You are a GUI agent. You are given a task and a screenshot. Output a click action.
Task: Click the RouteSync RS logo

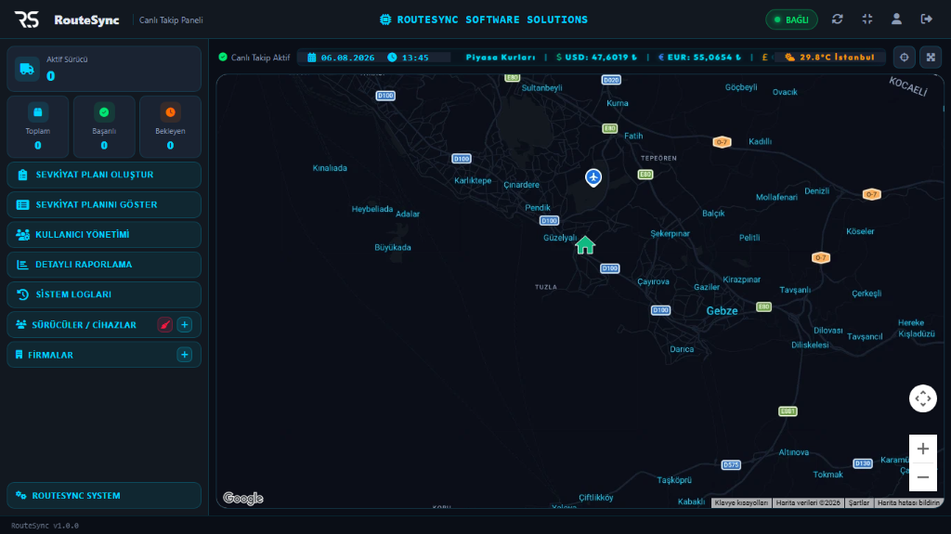(27, 20)
